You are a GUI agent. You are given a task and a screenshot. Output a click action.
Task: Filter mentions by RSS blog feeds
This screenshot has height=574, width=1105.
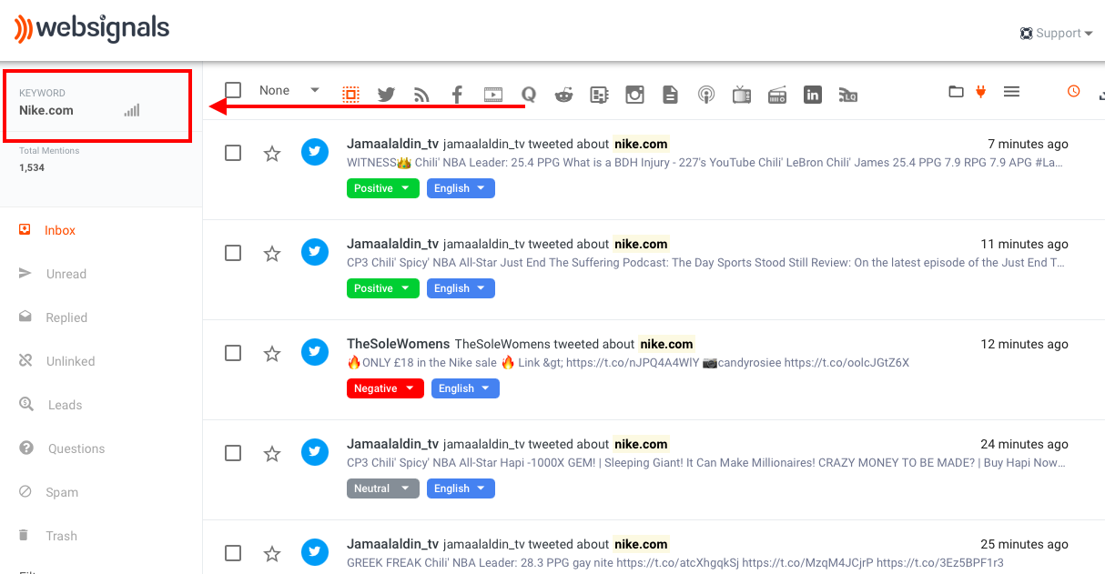(x=421, y=95)
